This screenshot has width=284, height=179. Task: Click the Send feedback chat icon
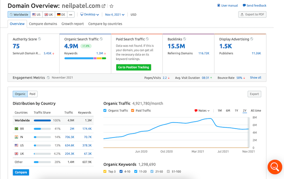[244, 5]
